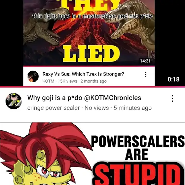Open 'Rexy Vs Sue: Which T.rex Is Stronger?' title
The image size is (185, 185).
(83, 74)
